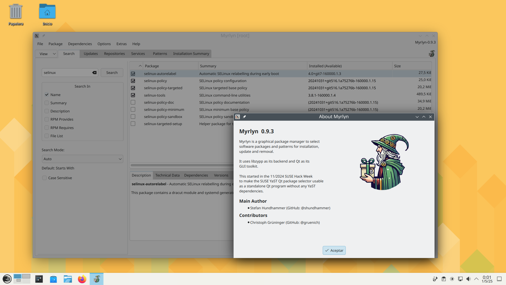The width and height of the screenshot is (506, 285).
Task: Sort by Summary column header
Action: tap(252, 66)
